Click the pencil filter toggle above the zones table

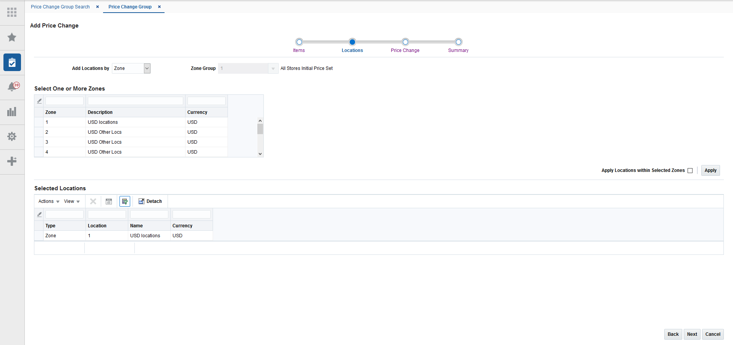39,101
